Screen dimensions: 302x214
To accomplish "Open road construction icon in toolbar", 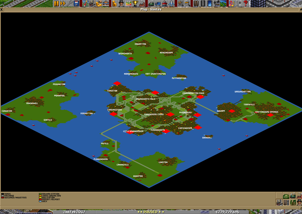I will [203, 3].
